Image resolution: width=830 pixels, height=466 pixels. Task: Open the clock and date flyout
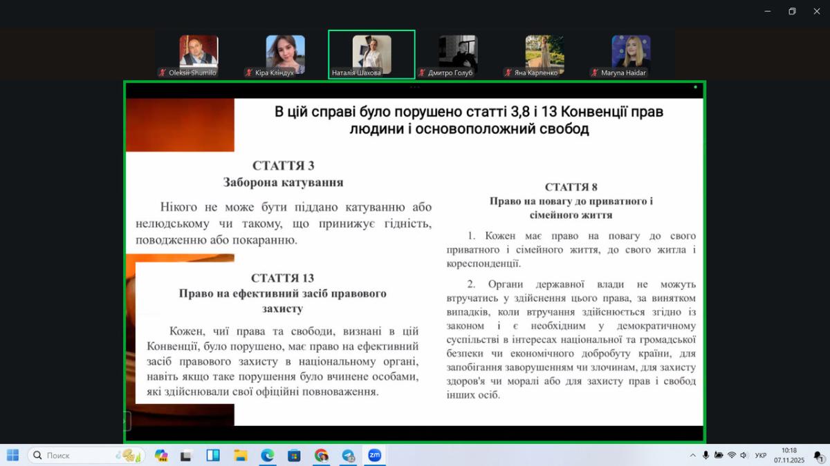(788, 455)
